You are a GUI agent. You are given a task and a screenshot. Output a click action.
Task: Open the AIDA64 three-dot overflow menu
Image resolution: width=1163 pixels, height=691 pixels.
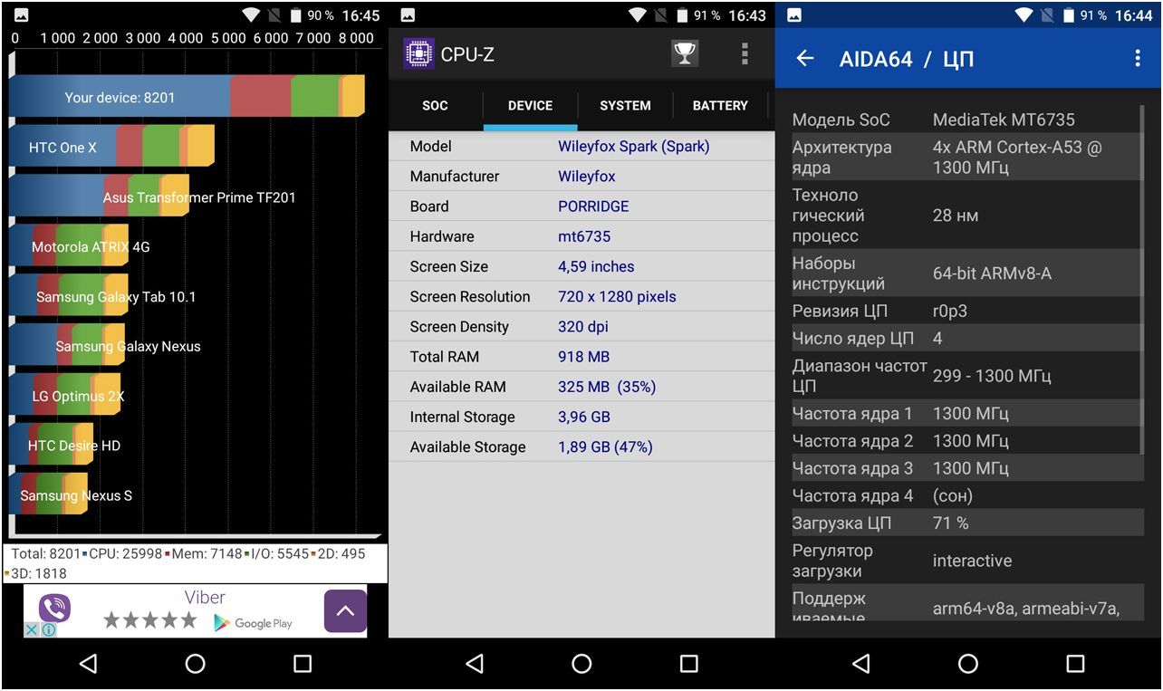(1138, 59)
